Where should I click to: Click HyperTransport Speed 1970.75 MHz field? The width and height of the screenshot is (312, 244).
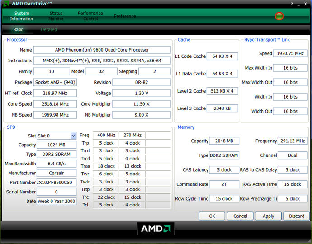point(290,53)
